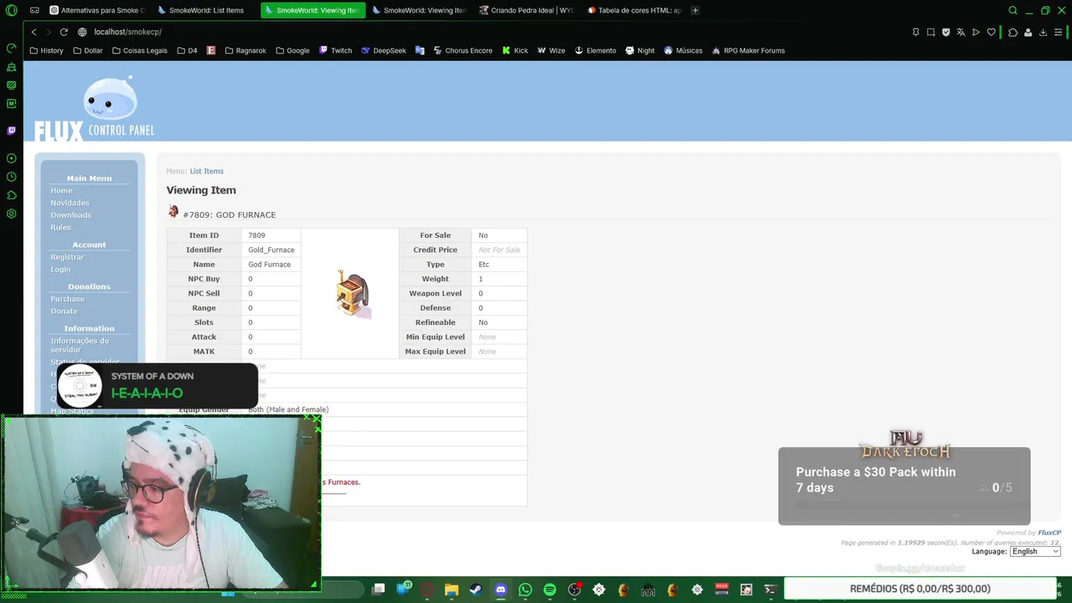Open Discord from the taskbar

501,590
